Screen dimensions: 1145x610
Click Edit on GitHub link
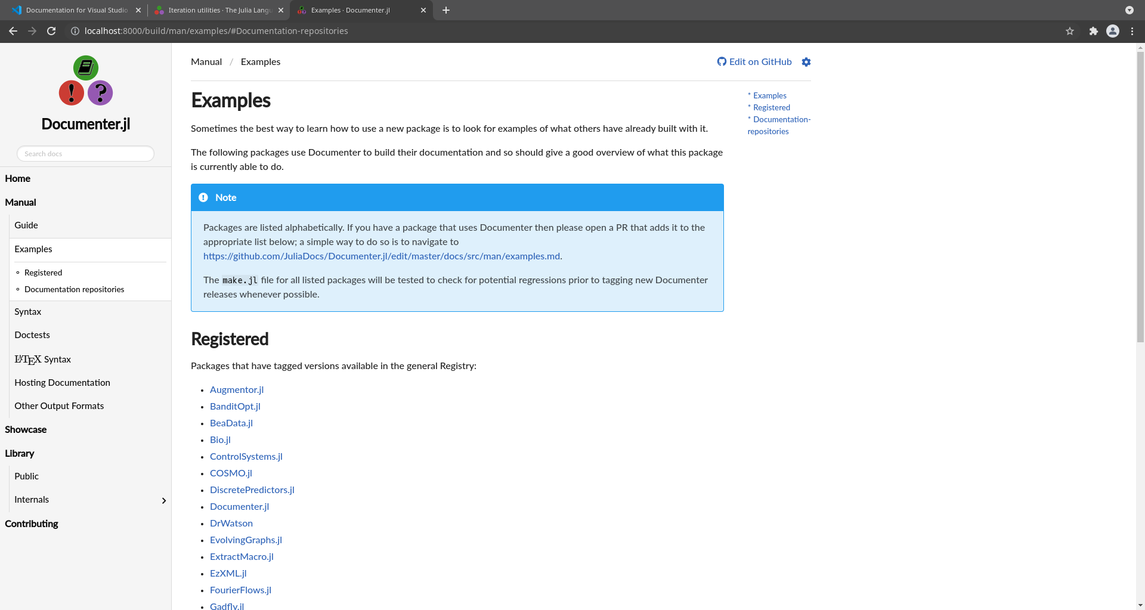click(x=754, y=62)
